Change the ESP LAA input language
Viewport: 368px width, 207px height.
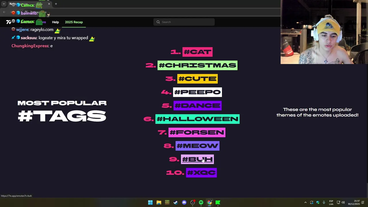click(x=331, y=203)
